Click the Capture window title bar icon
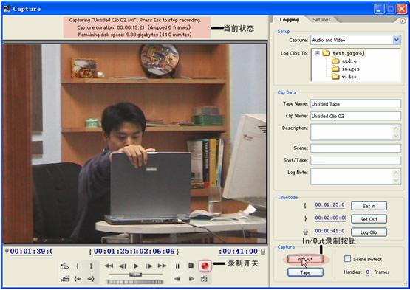Viewport: 410px width, 290px height. click(7, 9)
